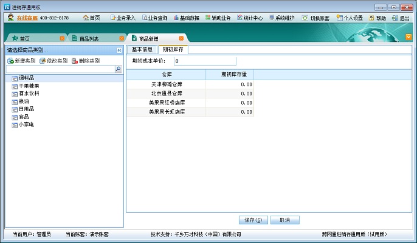The height and width of the screenshot is (243, 417).
Task: Click 新增类别 to add a category
Action: tap(21, 61)
